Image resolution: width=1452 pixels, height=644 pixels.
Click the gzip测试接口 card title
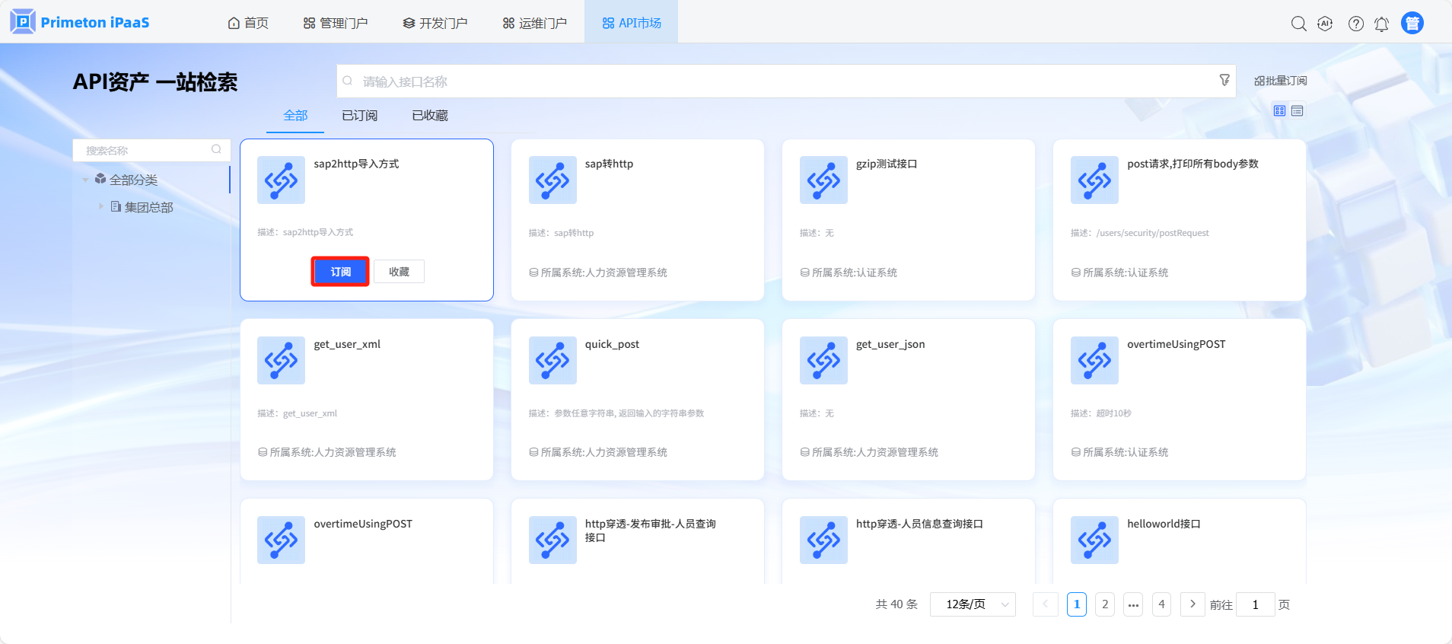click(x=887, y=164)
